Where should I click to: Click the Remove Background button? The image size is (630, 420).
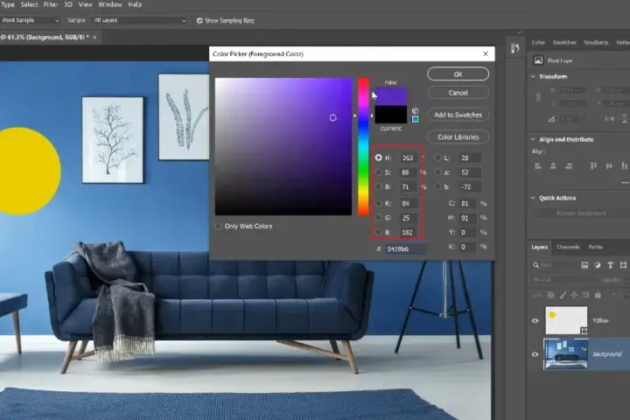[x=581, y=213]
